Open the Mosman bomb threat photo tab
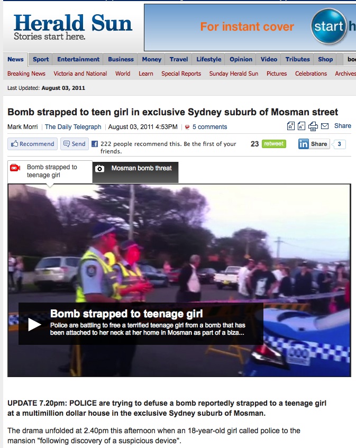 click(x=135, y=169)
